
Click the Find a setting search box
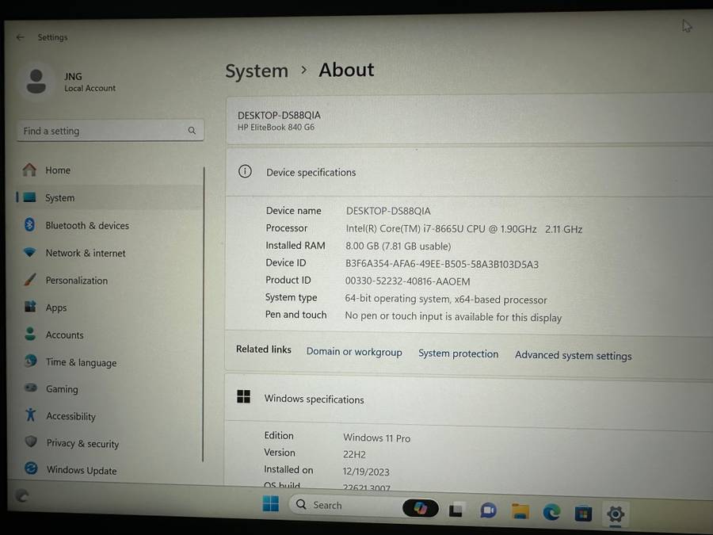click(103, 131)
